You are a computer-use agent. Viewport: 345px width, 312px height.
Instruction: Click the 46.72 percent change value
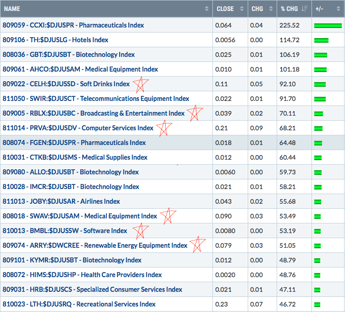coord(288,304)
